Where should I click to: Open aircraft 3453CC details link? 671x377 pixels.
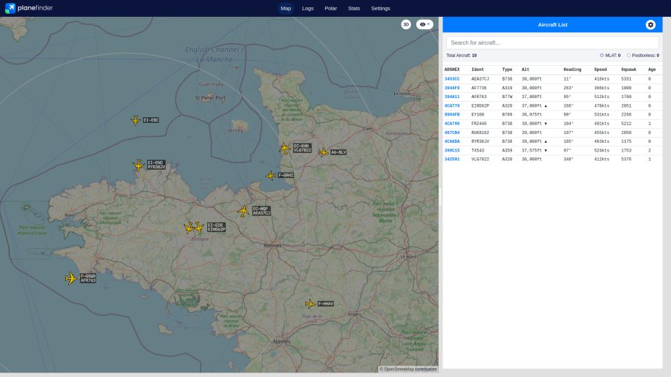(x=452, y=78)
